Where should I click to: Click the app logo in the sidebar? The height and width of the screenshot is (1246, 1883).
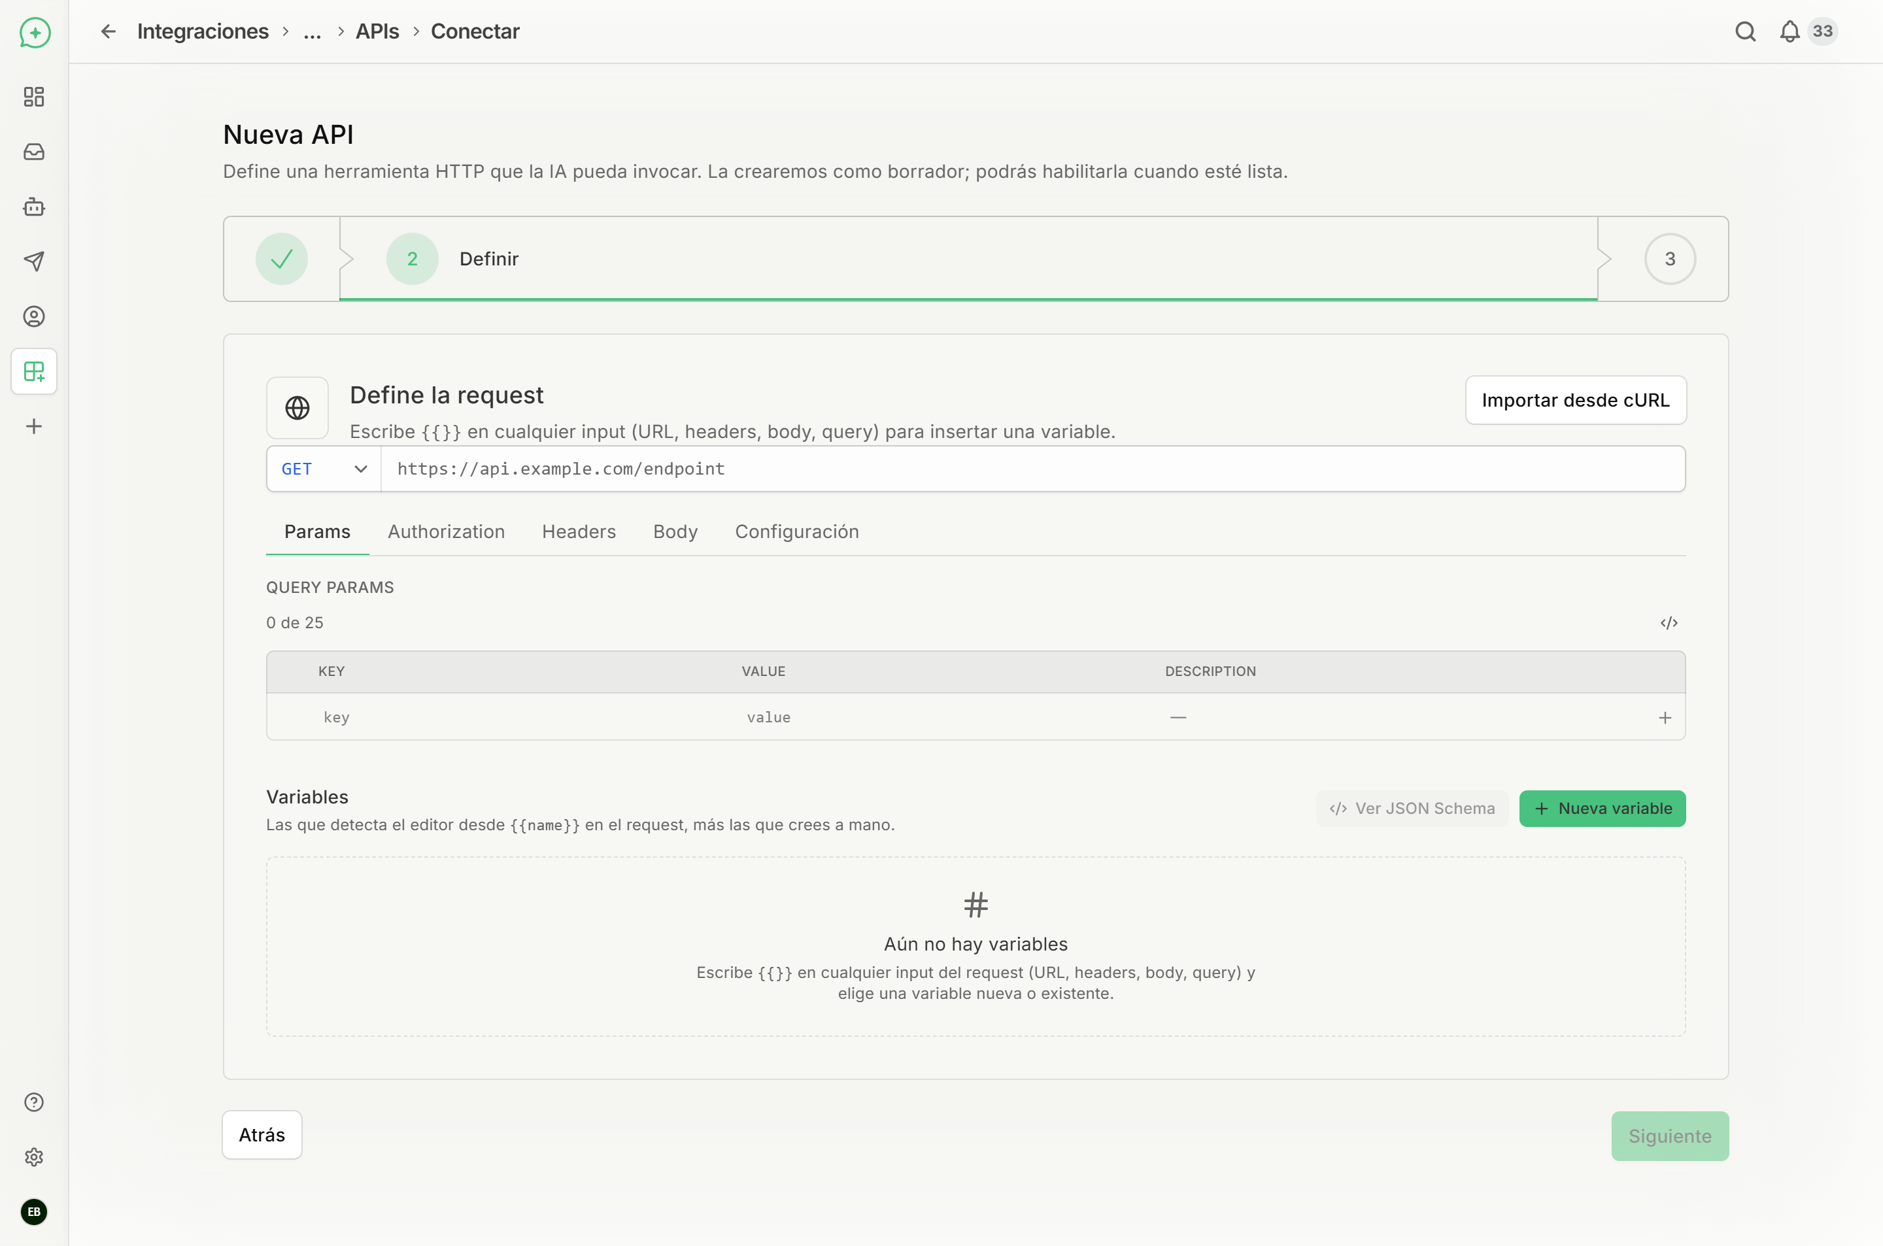pos(34,33)
